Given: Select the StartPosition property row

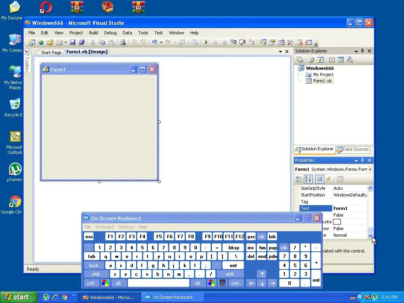Looking at the screenshot, I should 333,195.
